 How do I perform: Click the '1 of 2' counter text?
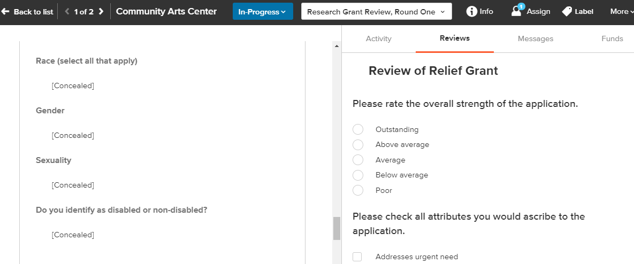(83, 12)
